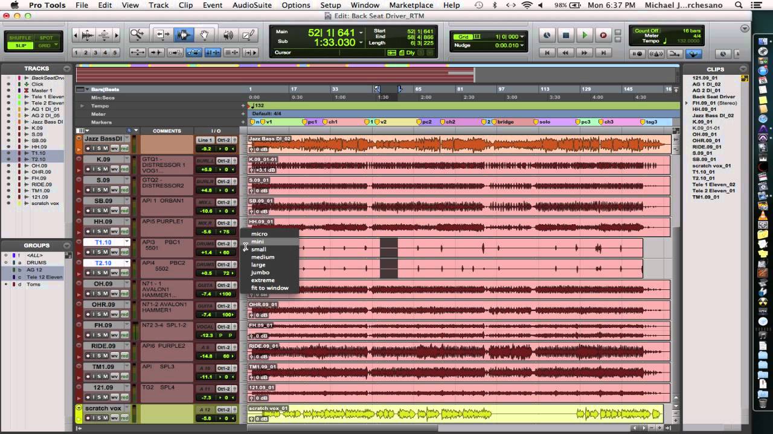Image resolution: width=773 pixels, height=434 pixels.
Task: Open the Marketplace menu
Action: coord(411,5)
